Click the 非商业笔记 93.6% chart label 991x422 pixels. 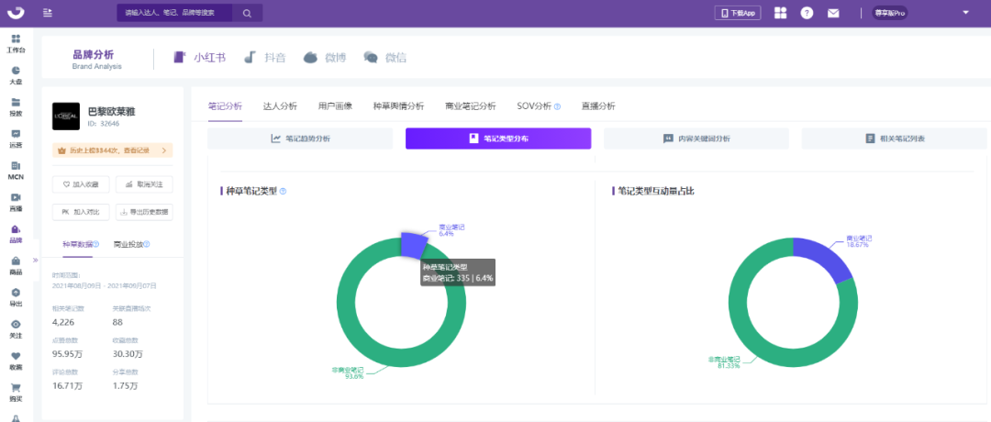click(346, 372)
